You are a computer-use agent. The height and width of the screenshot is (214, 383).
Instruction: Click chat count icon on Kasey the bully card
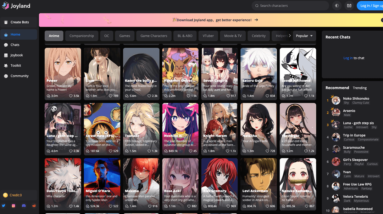[127, 96]
